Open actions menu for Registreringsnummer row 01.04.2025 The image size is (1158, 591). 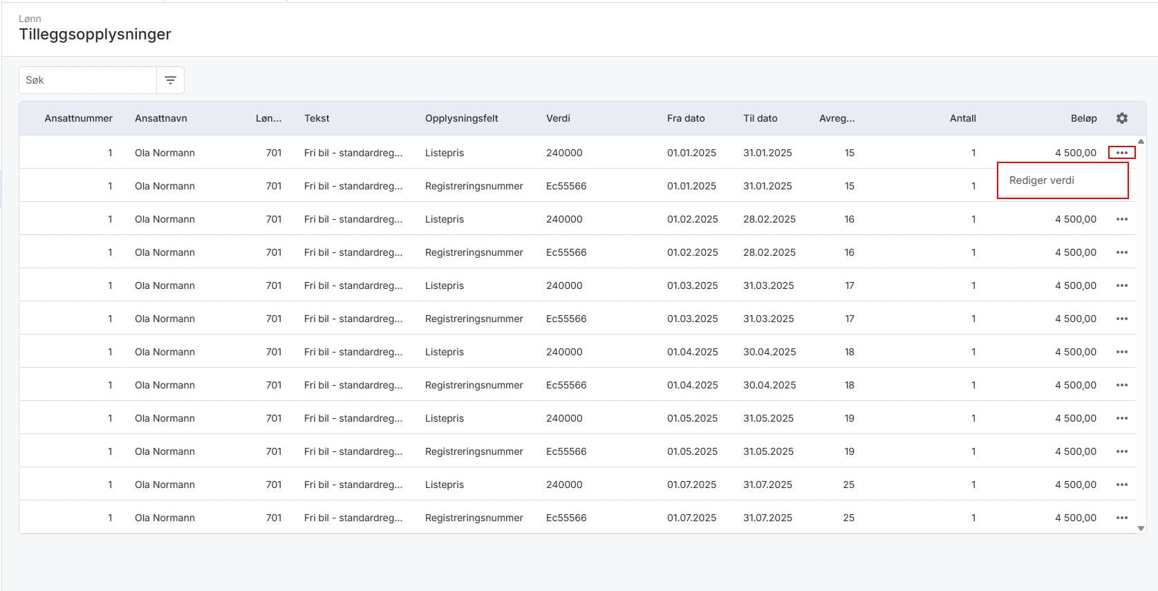1121,385
